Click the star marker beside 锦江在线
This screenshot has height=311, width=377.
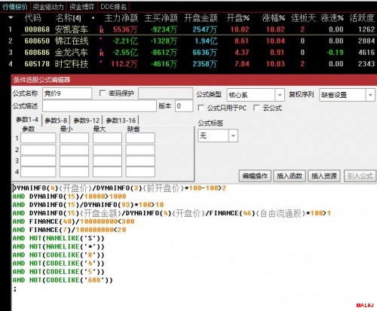click(x=101, y=38)
